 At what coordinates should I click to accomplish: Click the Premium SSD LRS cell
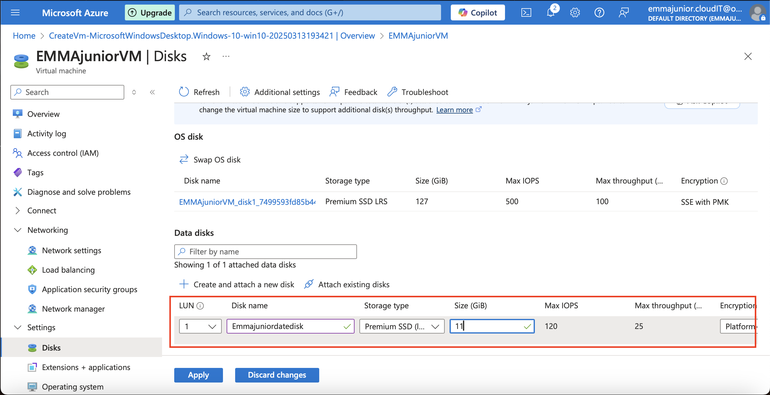tap(356, 201)
